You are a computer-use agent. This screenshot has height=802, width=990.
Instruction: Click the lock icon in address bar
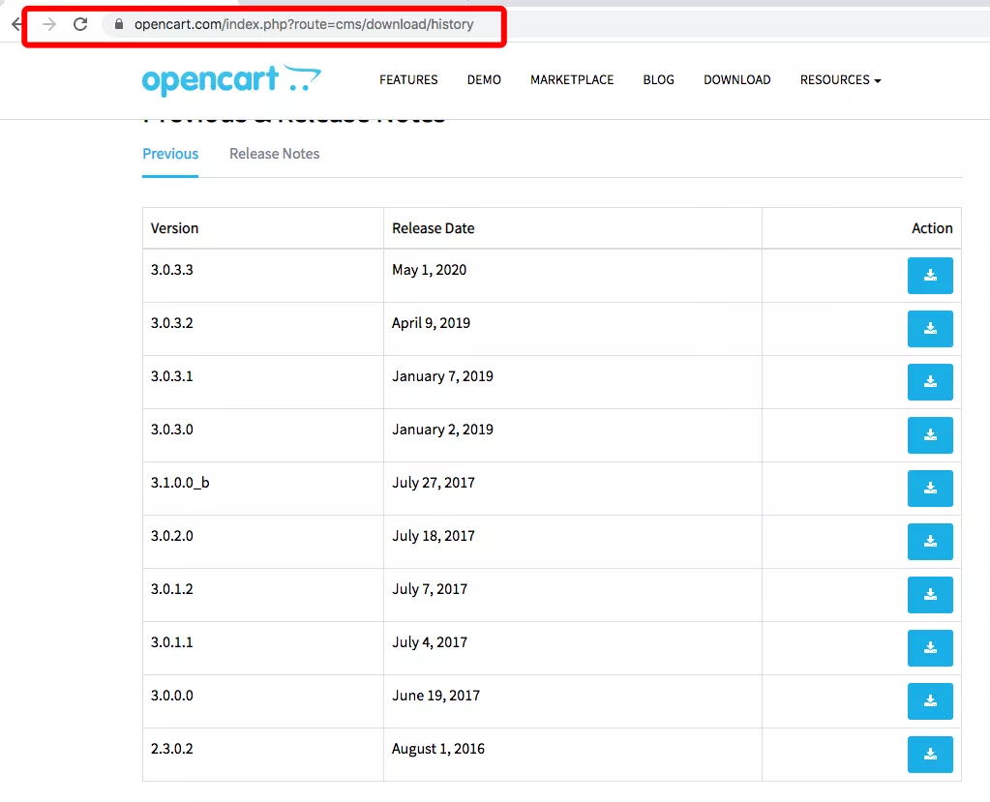[x=119, y=24]
